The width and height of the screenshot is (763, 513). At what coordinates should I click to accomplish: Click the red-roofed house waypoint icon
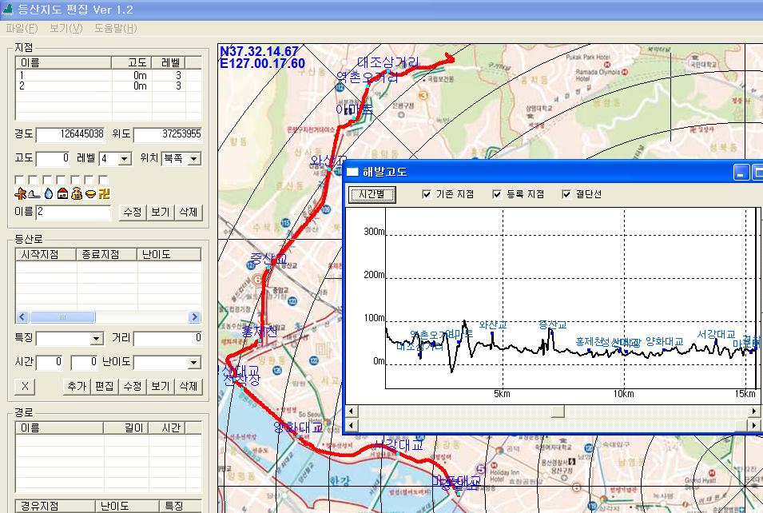click(63, 193)
